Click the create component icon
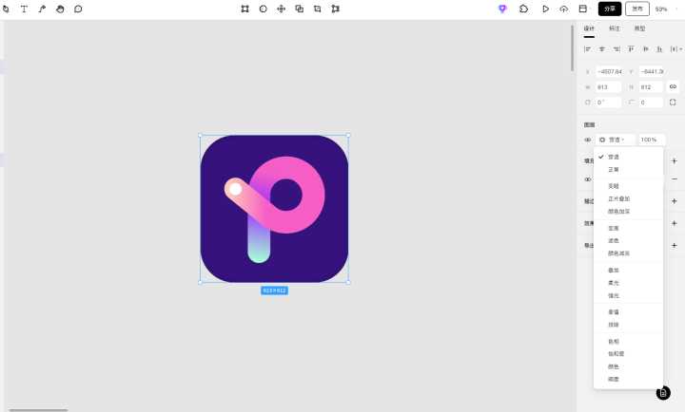The width and height of the screenshot is (685, 412). pyautogui.click(x=282, y=9)
